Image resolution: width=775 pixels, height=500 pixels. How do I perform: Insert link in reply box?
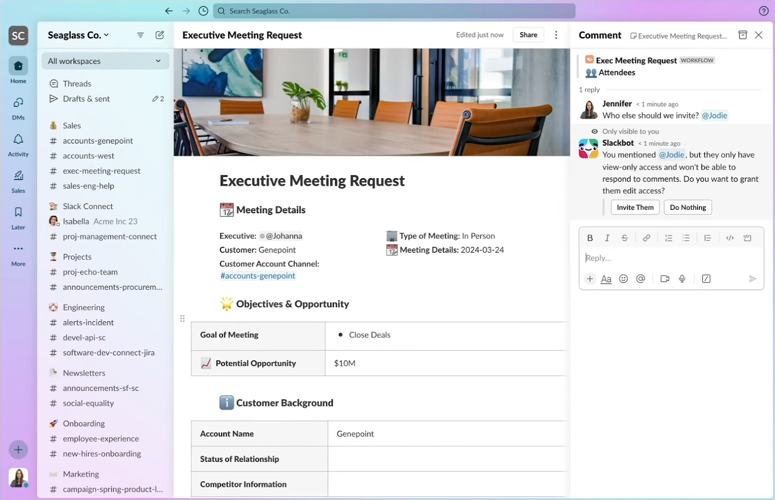click(646, 238)
